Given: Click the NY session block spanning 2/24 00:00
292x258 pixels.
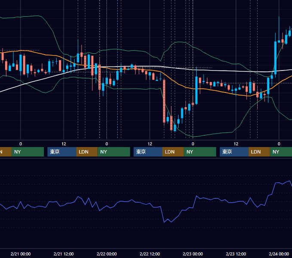Looking at the screenshot, I should (281, 152).
